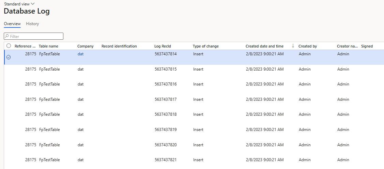This screenshot has height=169, width=384.
Task: Click Insert in row 5637437820
Action: pyautogui.click(x=198, y=145)
